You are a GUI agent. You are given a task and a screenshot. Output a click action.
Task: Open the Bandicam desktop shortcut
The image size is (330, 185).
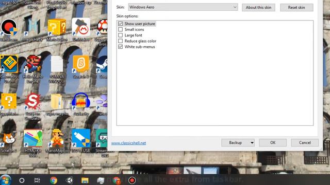pos(9,27)
